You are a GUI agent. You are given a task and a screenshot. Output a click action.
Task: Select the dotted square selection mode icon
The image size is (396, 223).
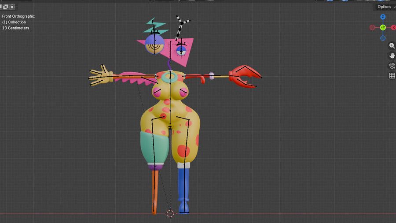[x=12, y=7]
